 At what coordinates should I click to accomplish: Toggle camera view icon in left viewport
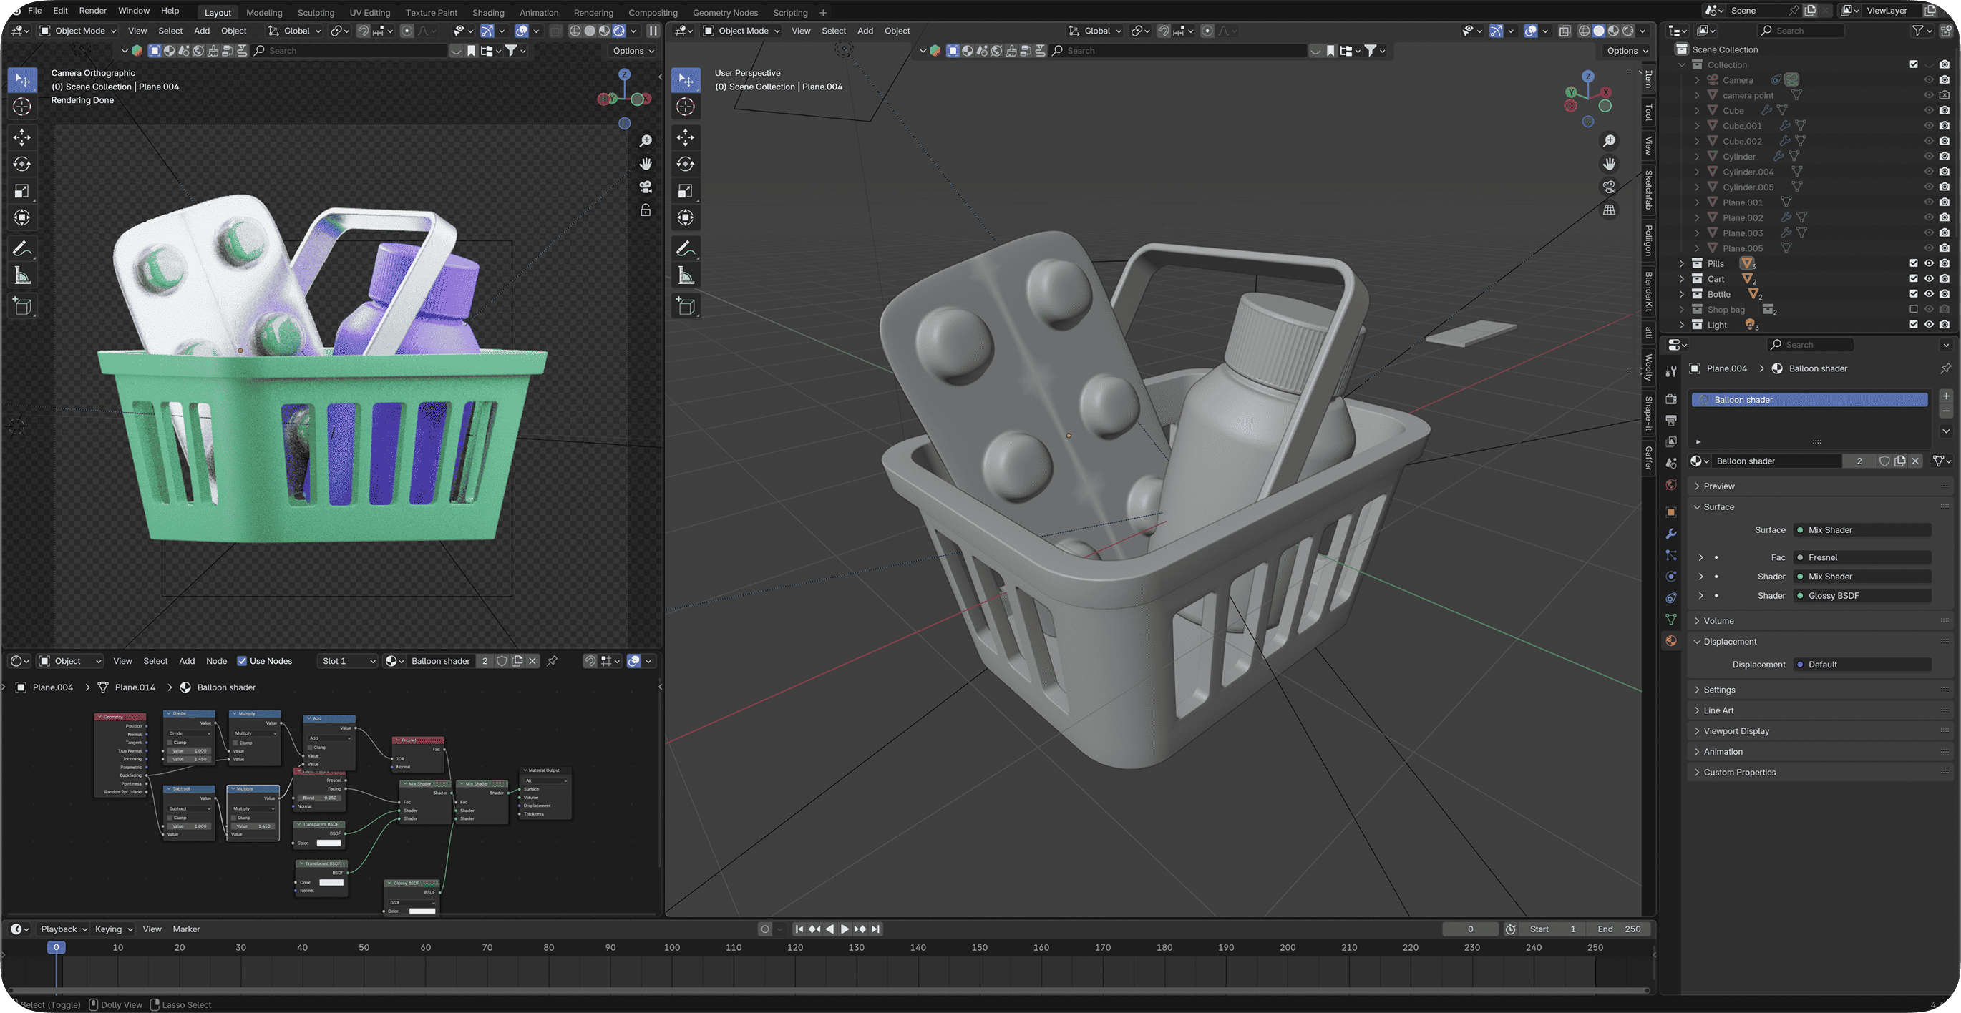(x=646, y=187)
